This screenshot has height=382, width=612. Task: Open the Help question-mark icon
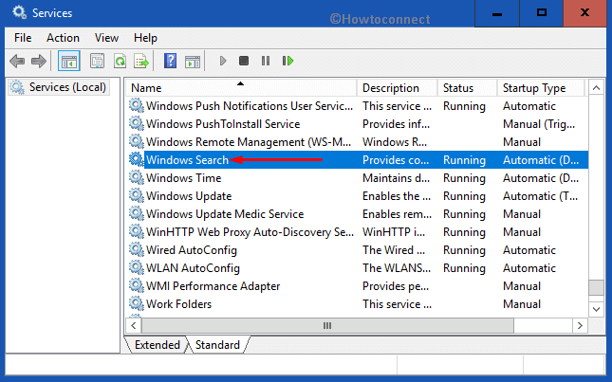point(170,62)
